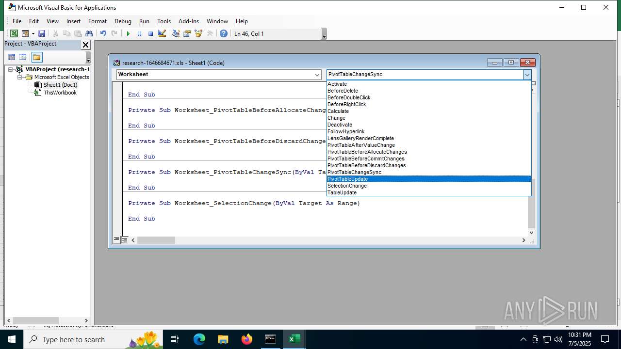Open File Explorer from the taskbar
The width and height of the screenshot is (621, 349).
tap(223, 339)
